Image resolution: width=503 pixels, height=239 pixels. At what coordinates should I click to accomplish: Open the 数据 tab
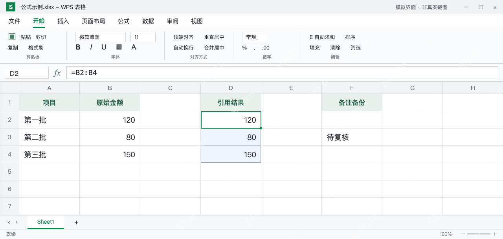pos(148,21)
